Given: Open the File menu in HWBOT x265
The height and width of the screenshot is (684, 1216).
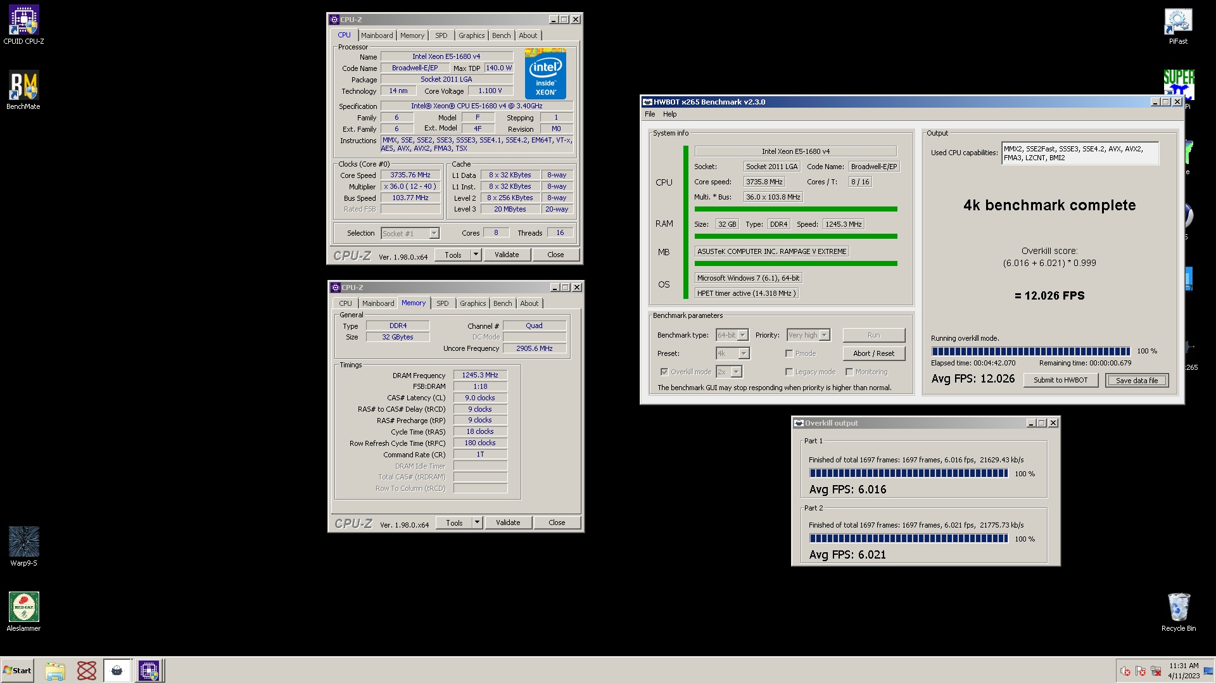Looking at the screenshot, I should click(x=650, y=115).
